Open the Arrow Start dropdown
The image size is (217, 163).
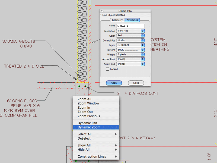point(130,59)
